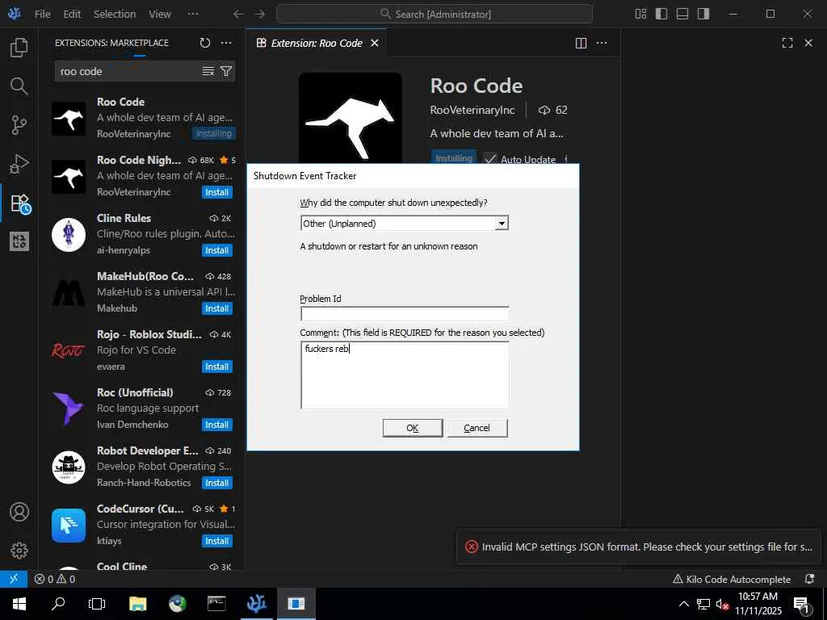Go forward using the navigation arrow
Screen dimensions: 827x620
(259, 15)
